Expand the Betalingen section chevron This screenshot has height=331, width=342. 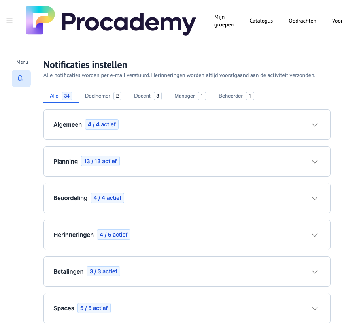point(315,272)
